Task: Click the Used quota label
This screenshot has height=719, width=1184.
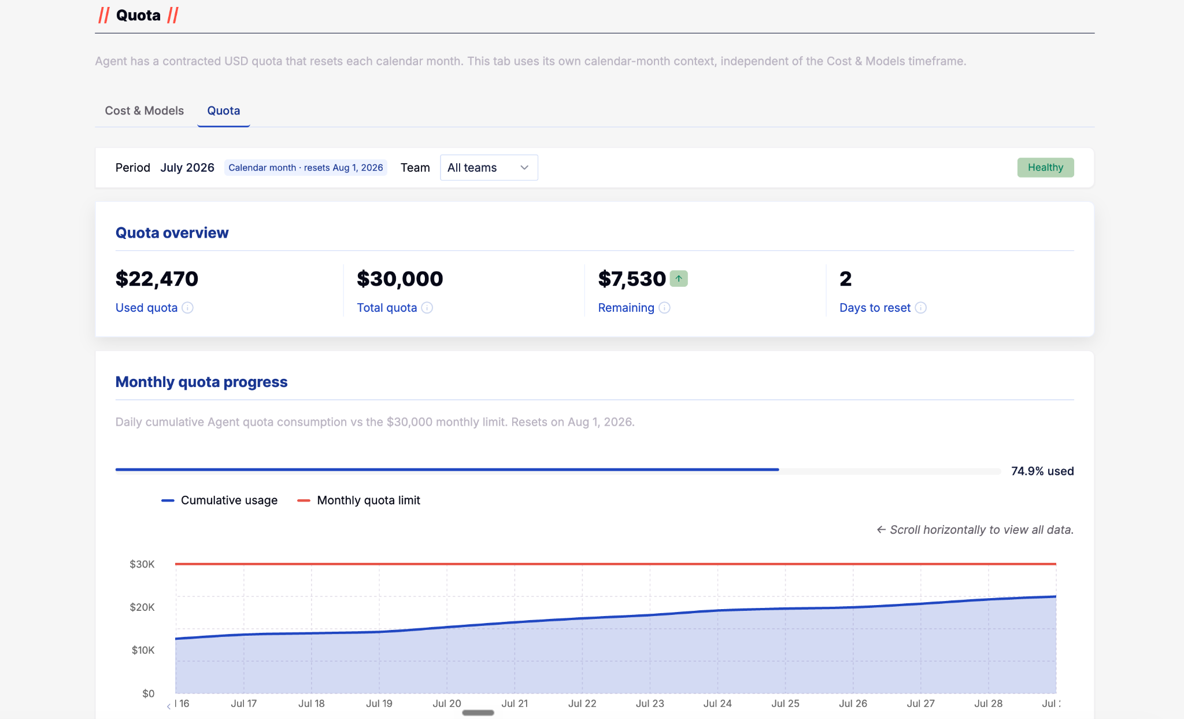Action: coord(146,308)
